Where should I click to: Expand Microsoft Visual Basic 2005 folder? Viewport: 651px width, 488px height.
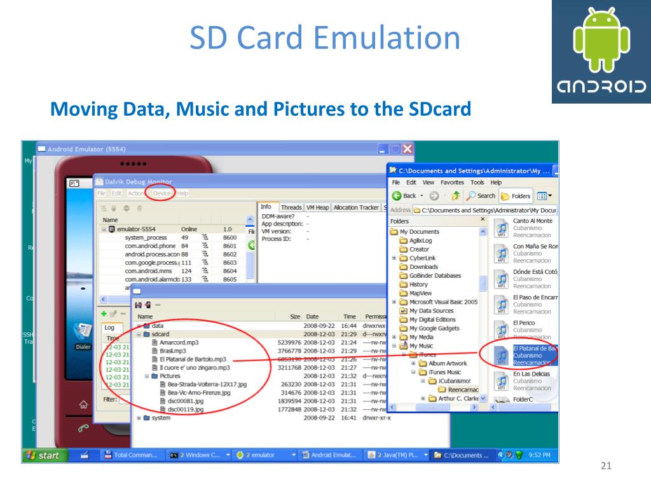point(394,302)
